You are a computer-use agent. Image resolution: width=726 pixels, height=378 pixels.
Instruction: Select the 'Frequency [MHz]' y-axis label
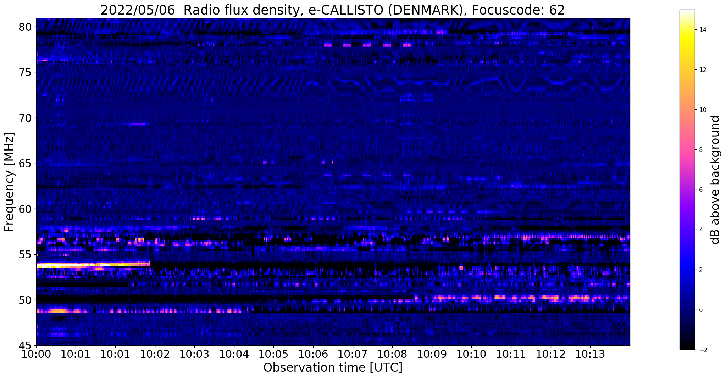pos(9,182)
